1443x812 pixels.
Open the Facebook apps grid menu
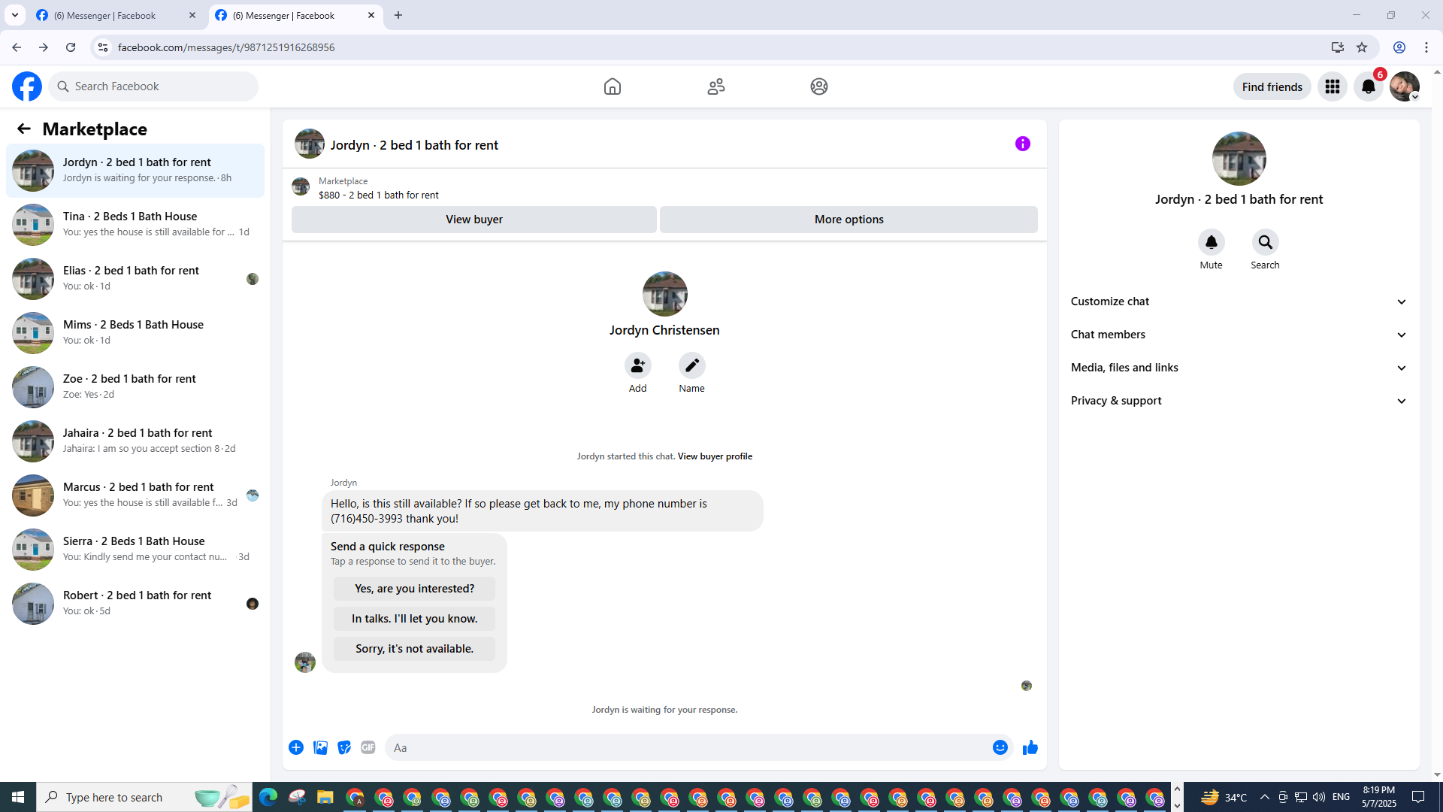[1332, 87]
